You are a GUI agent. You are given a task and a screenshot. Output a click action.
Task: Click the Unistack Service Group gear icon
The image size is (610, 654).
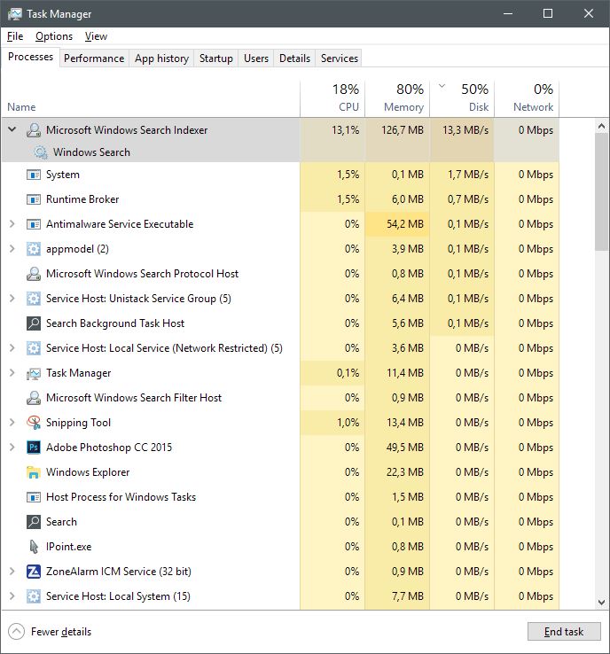34,299
